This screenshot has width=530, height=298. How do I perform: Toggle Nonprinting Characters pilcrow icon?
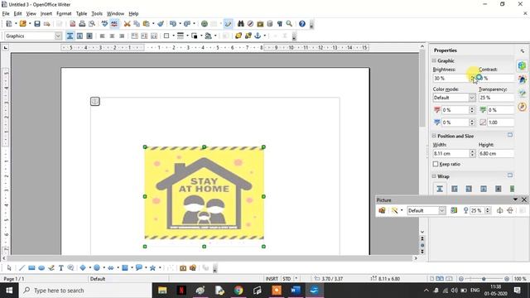point(280,24)
